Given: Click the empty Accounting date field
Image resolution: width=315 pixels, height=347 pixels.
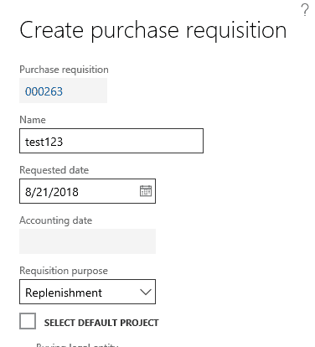Looking at the screenshot, I should pos(87,241).
